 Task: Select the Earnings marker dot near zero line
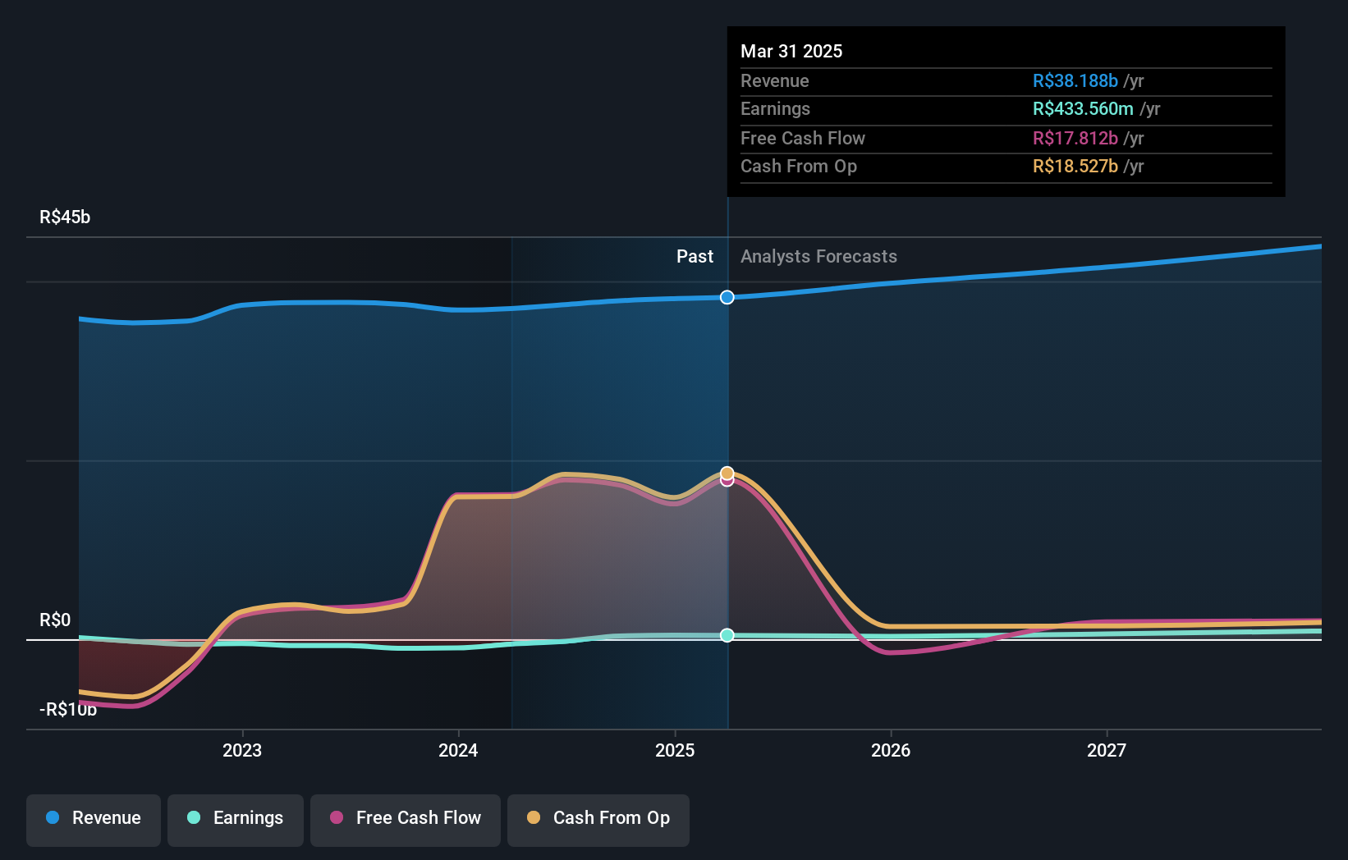[727, 635]
